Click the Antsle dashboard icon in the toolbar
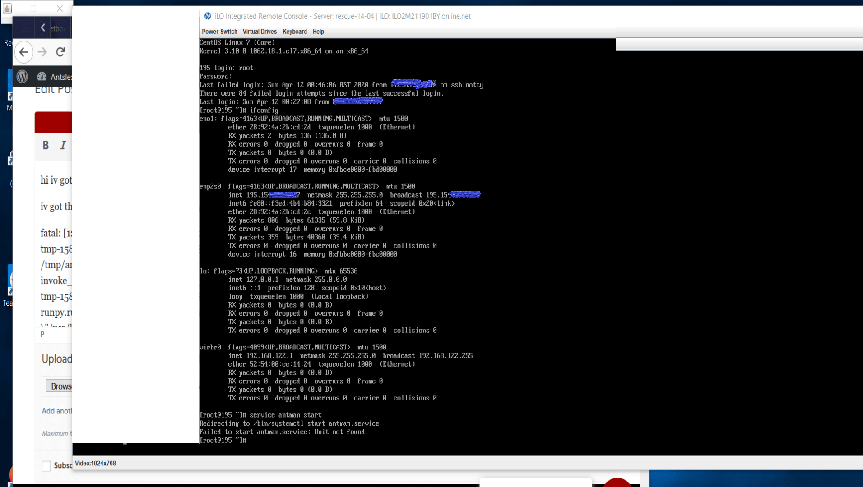The width and height of the screenshot is (863, 487). (42, 77)
